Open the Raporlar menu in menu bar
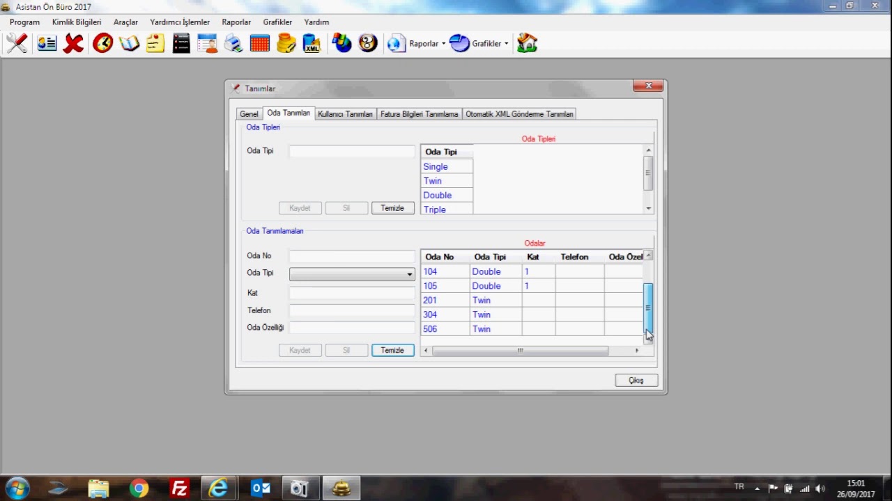The height and width of the screenshot is (501, 892). 236,22
